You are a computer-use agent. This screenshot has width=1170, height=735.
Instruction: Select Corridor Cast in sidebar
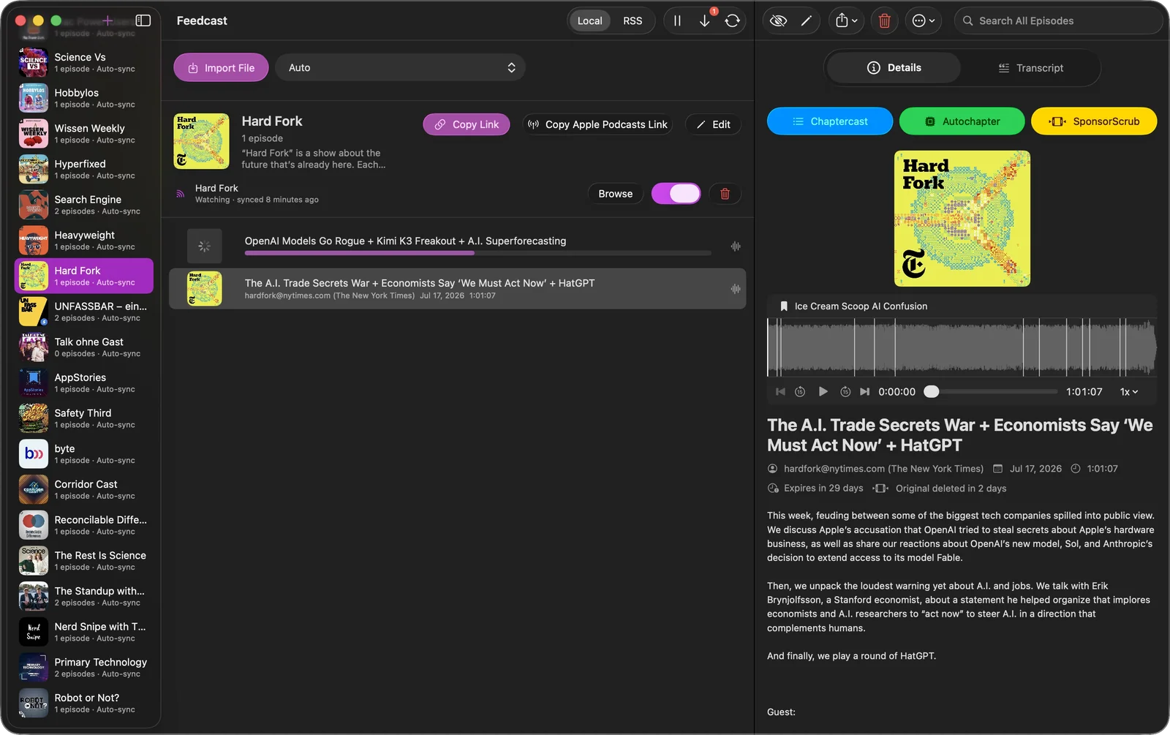click(84, 490)
